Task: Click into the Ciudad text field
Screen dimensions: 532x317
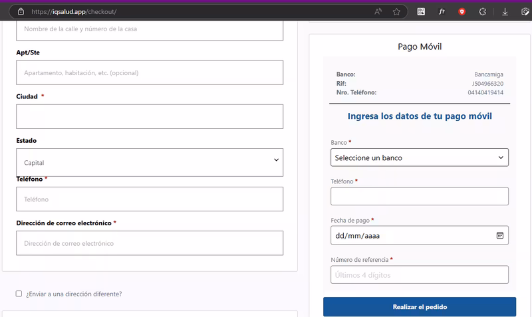Action: pos(150,116)
